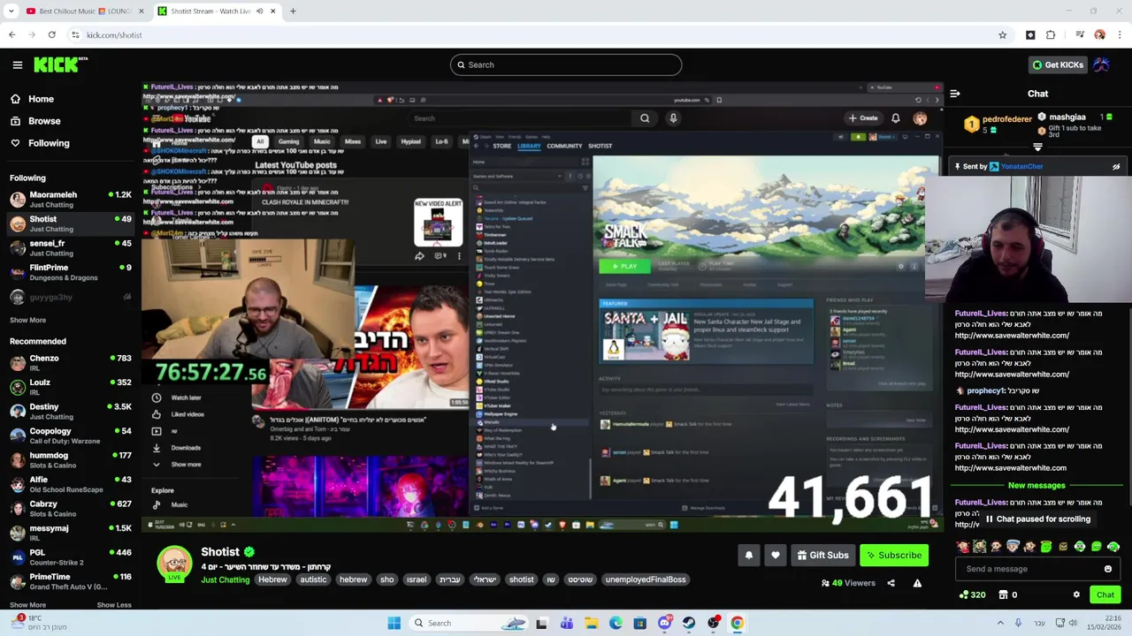Click Get KICKs button
1132x636 pixels.
pyautogui.click(x=1057, y=64)
